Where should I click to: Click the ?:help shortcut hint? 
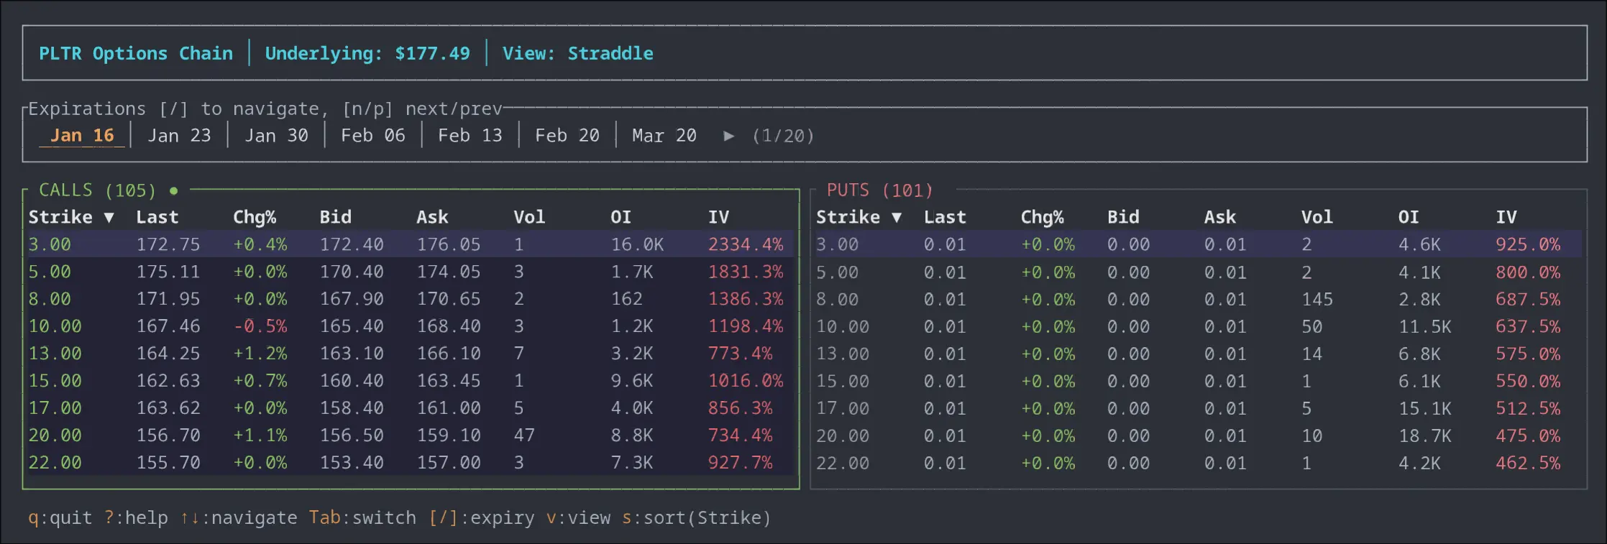(136, 517)
